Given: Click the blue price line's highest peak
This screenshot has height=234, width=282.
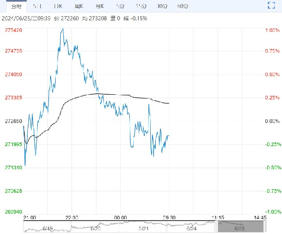Looking at the screenshot, I should tap(63, 29).
